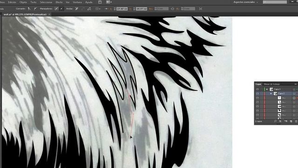Hide the fifth path row under Capa 2
This screenshot has width=298, height=168.
pyautogui.click(x=257, y=115)
